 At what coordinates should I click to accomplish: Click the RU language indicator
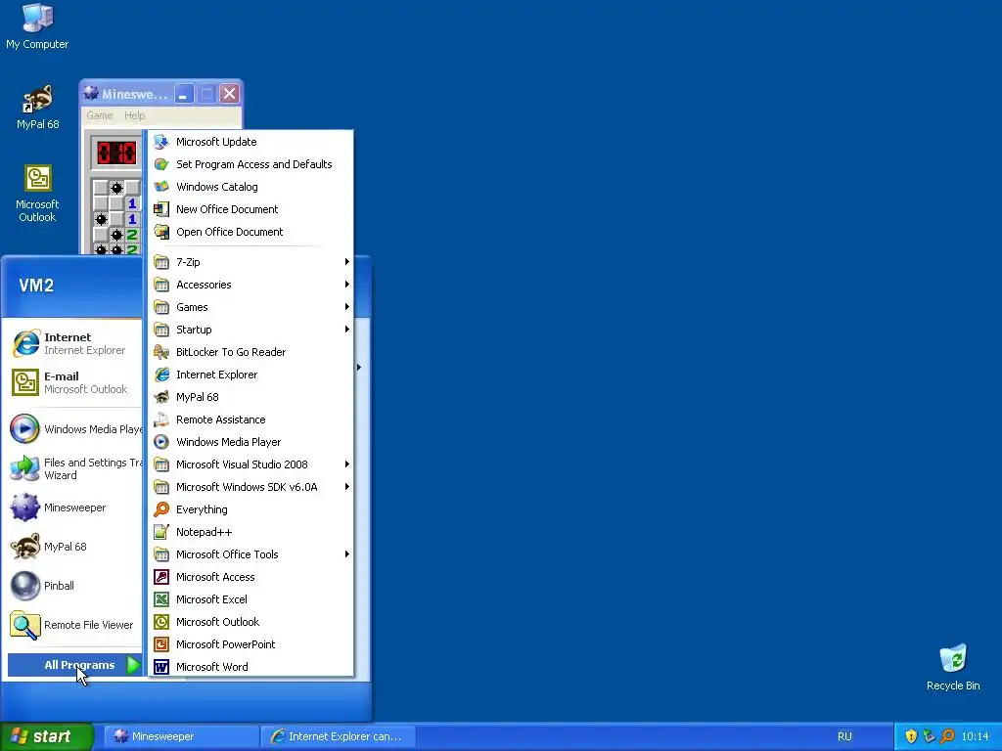pos(844,736)
